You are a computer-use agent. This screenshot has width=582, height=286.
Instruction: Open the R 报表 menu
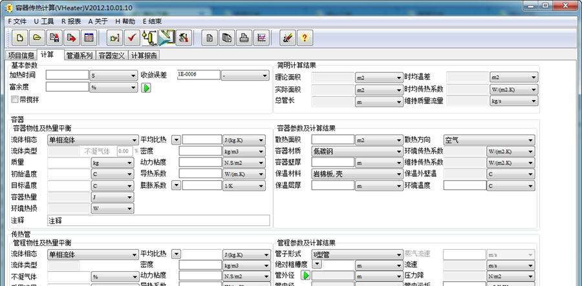[71, 21]
